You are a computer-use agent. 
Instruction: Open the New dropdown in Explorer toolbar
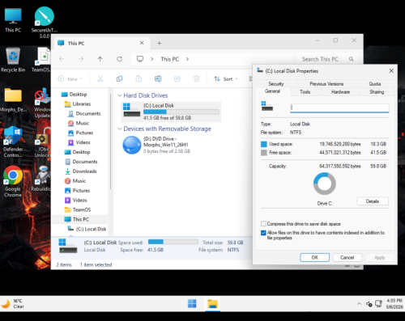(x=70, y=78)
